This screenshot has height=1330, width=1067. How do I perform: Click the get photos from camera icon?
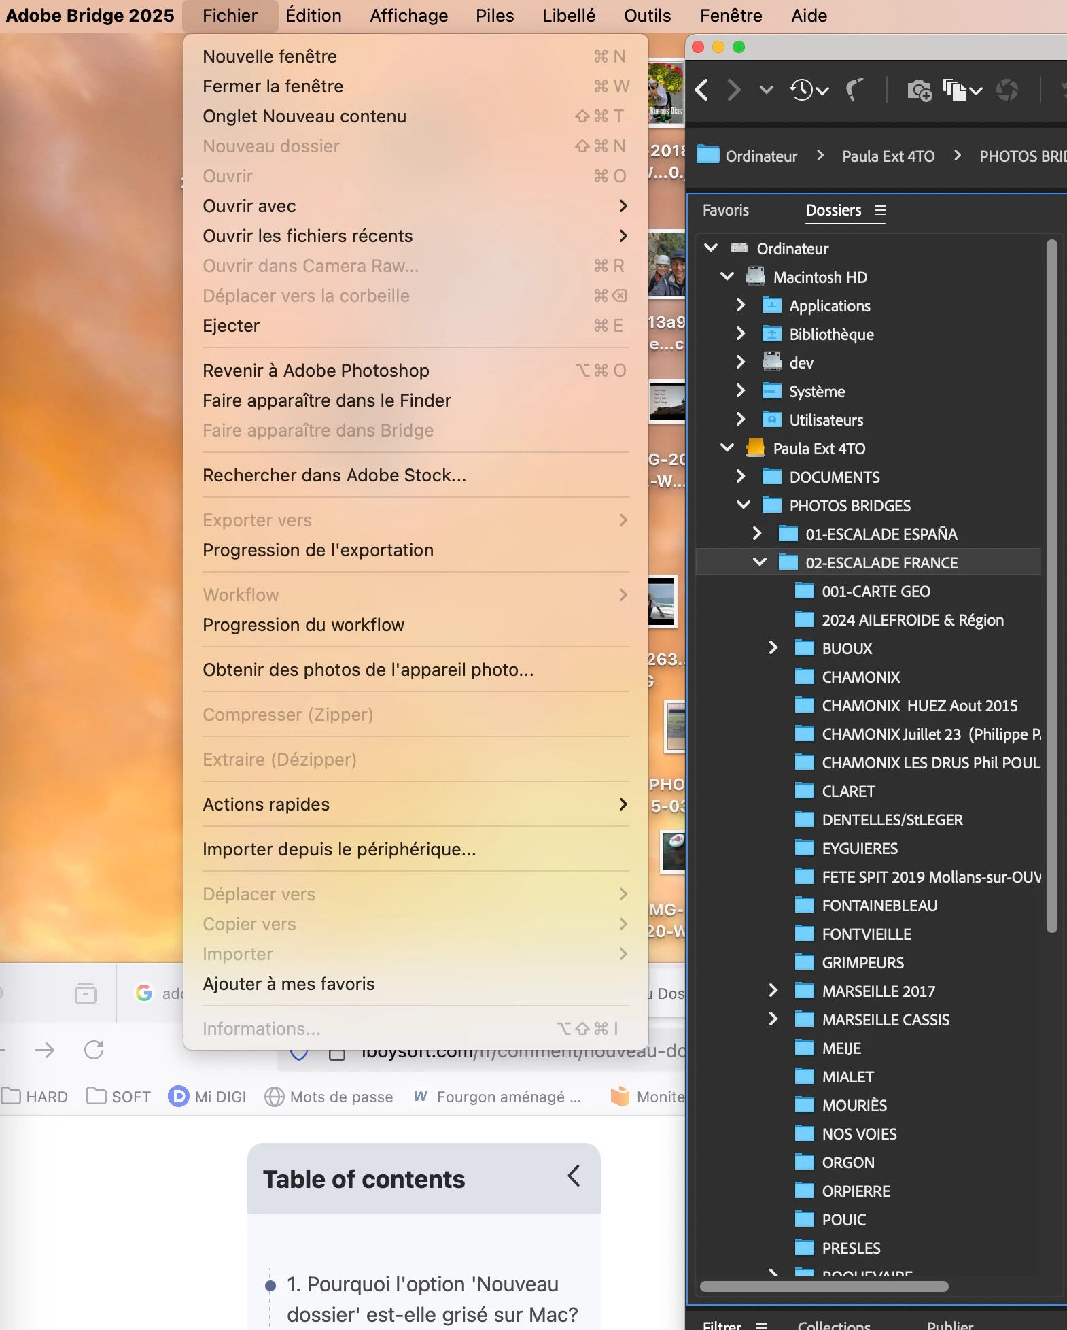pyautogui.click(x=920, y=90)
